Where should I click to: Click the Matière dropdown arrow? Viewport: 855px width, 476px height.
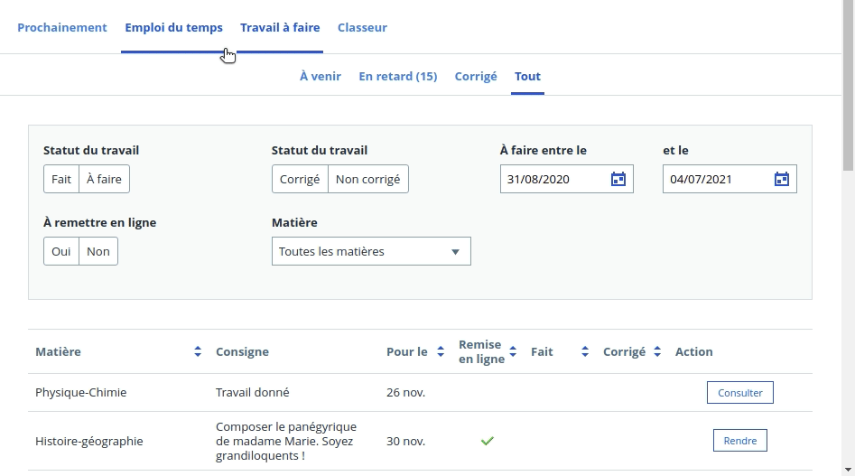(455, 252)
